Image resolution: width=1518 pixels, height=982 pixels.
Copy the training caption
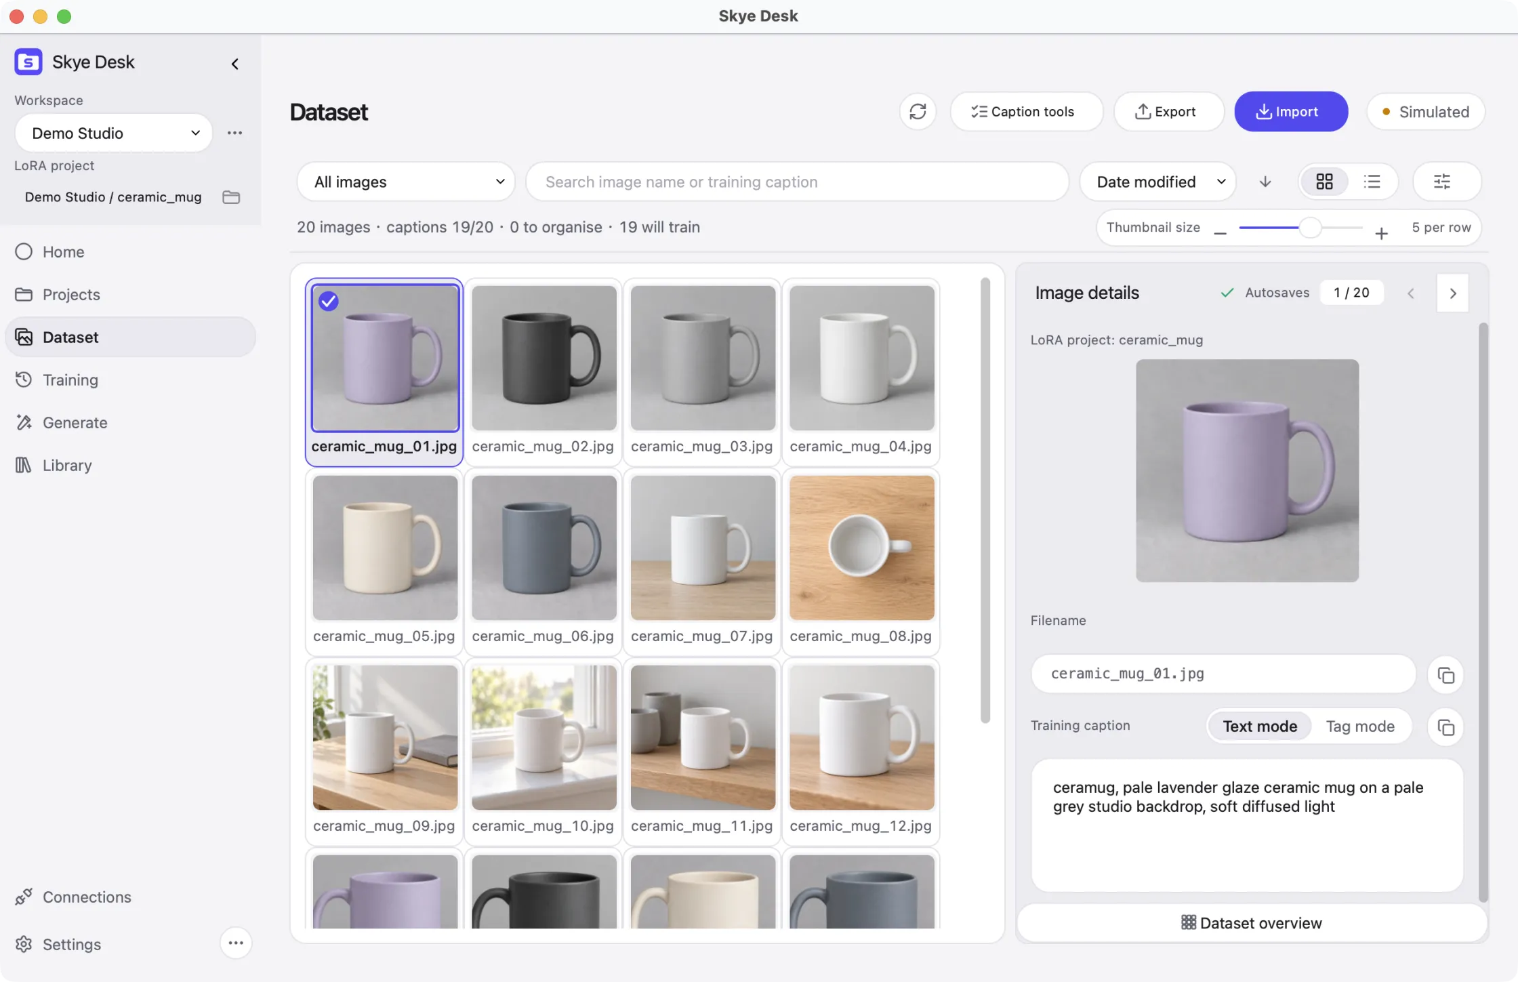pyautogui.click(x=1445, y=727)
